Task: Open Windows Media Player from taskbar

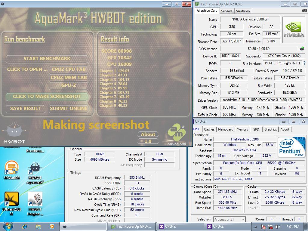Action: [52, 227]
